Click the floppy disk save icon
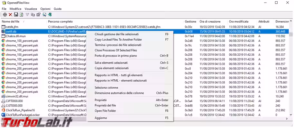The image size is (294, 128). (x=16, y=15)
